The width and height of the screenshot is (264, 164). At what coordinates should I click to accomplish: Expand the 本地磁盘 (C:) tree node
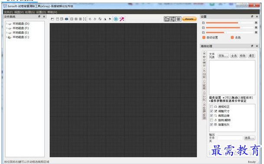[x=7, y=37]
